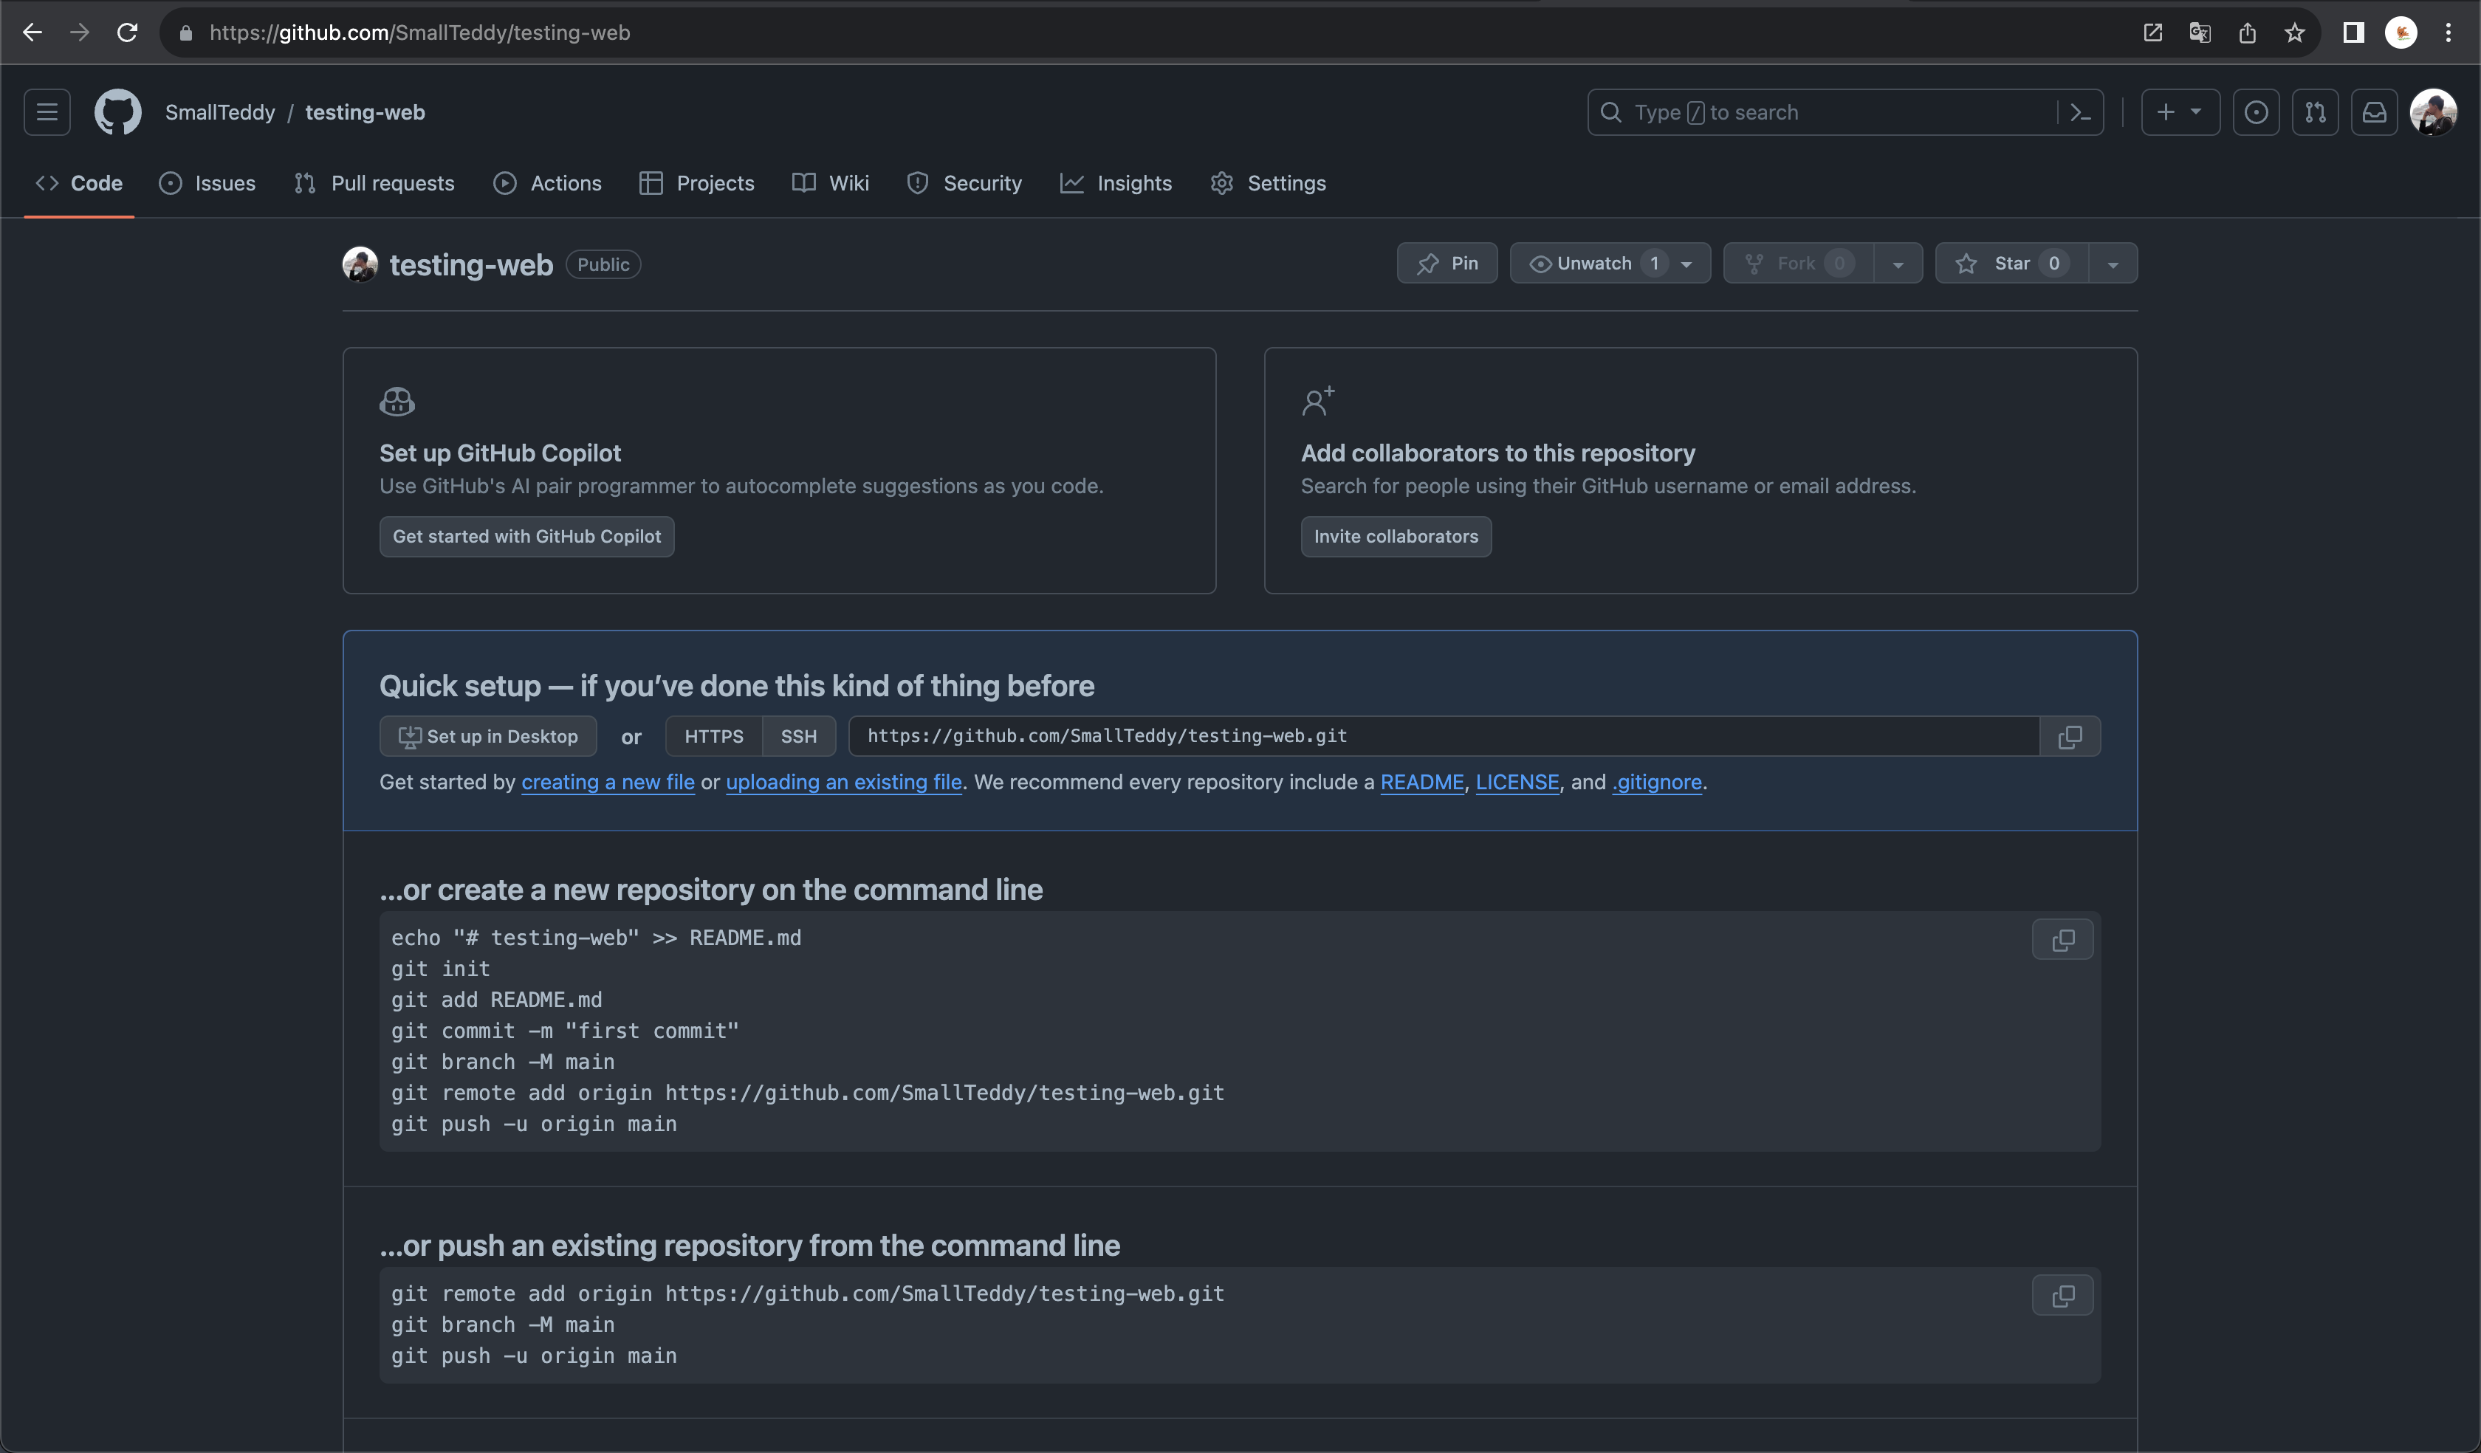
Task: Copy the HTTPS repository URL
Action: pos(2070,735)
